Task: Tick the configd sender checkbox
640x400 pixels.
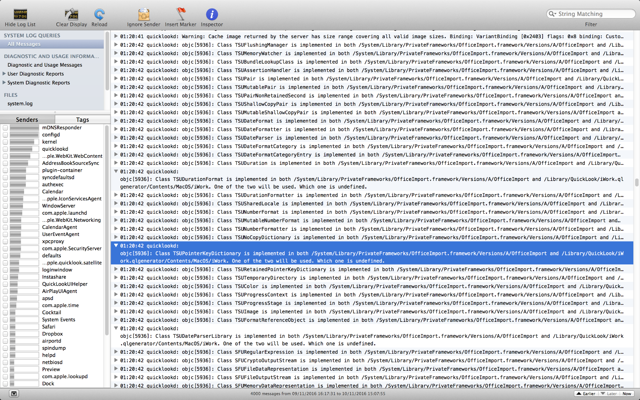Action: click(x=5, y=135)
